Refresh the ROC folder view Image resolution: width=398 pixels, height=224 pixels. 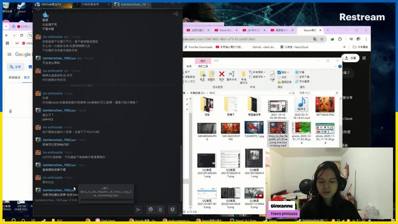pos(293,93)
